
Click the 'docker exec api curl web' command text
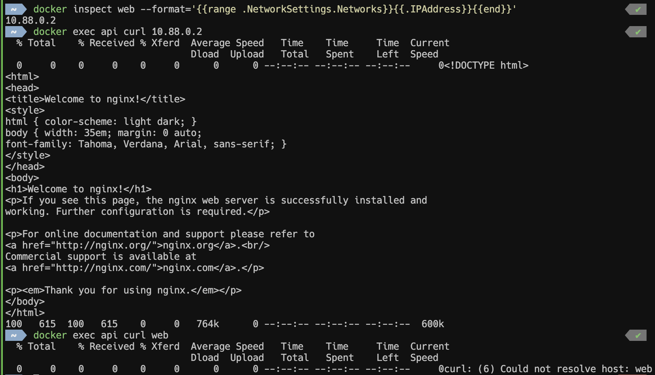(101, 335)
